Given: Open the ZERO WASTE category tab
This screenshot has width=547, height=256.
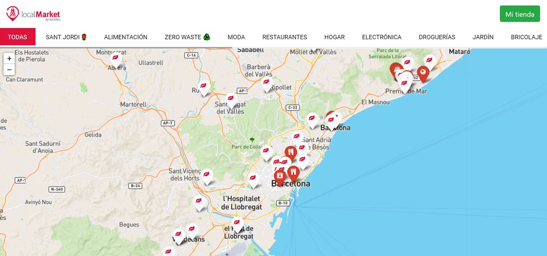Looking at the screenshot, I should tap(187, 37).
